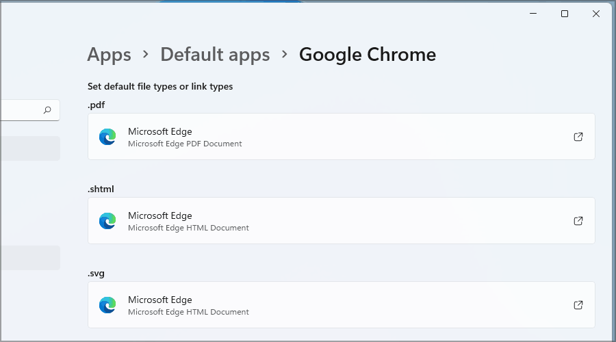Minimize the Settings window
The image size is (616, 342).
tap(533, 14)
